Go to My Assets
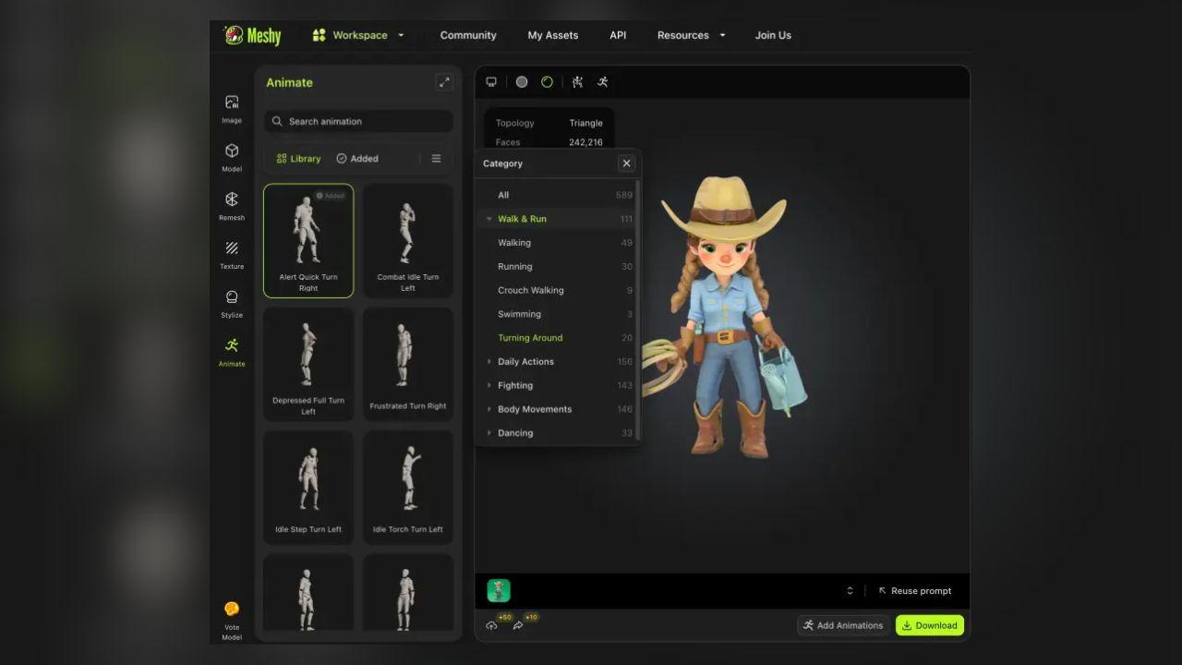1182x665 pixels. click(553, 35)
